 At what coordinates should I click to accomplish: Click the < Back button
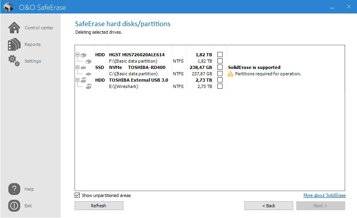pyautogui.click(x=269, y=206)
